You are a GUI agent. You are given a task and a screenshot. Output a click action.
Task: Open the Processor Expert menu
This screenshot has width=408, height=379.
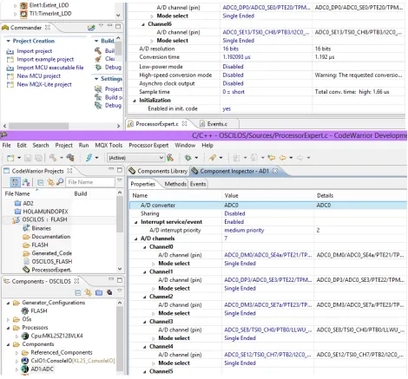tap(148, 145)
